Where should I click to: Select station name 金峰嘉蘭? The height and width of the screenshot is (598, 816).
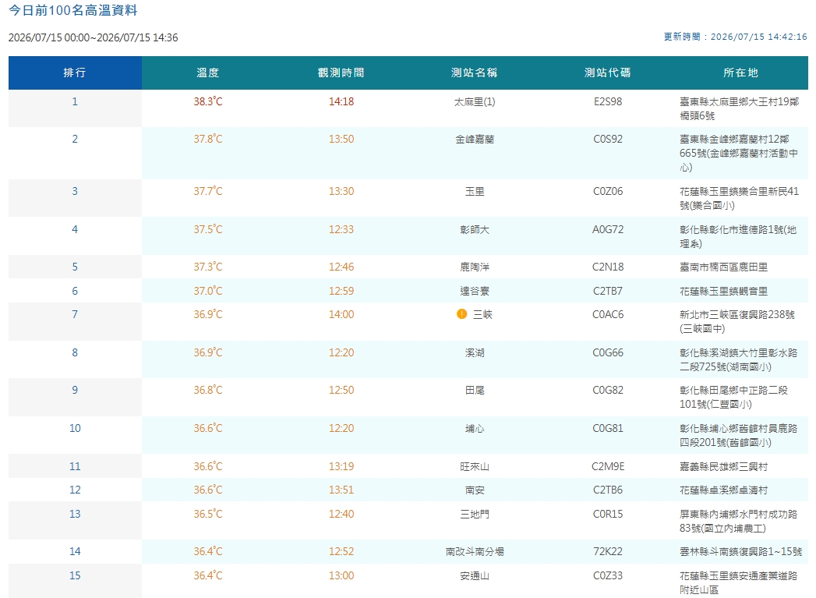(x=475, y=140)
